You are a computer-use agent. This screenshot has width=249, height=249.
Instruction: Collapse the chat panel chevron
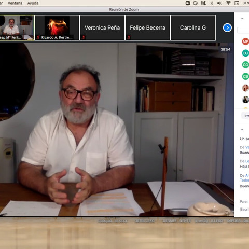[x=242, y=129]
